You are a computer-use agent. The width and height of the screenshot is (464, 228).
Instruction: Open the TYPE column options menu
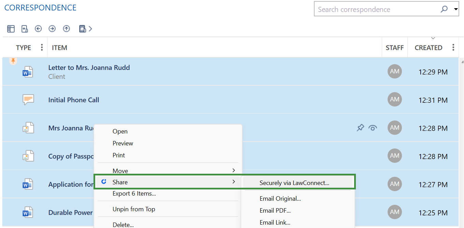tap(42, 47)
